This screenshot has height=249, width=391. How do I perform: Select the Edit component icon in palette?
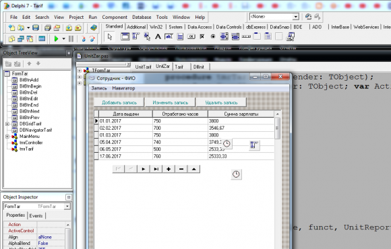coord(169,37)
